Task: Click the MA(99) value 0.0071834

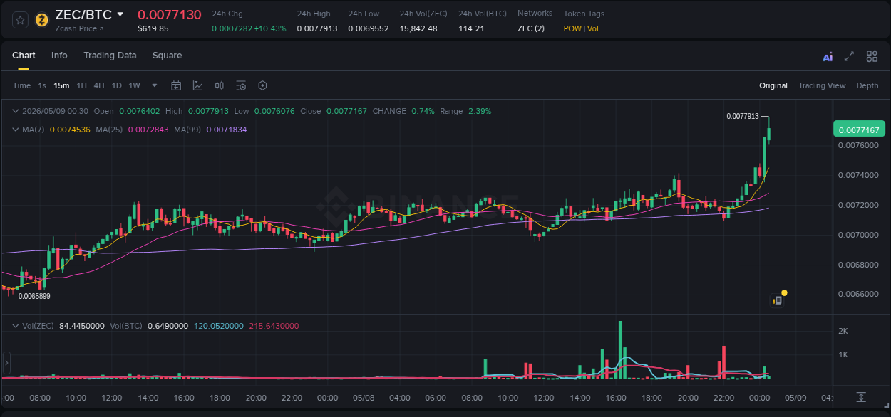Action: (226, 130)
